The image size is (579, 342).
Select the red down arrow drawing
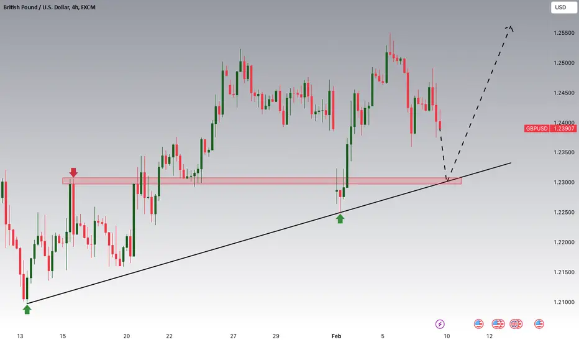click(x=73, y=172)
